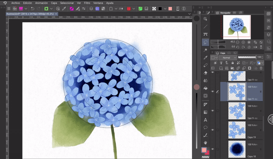Screen dimensions: 273x159
Task: Select the Eyedropper tool
Action: [x=205, y=58]
